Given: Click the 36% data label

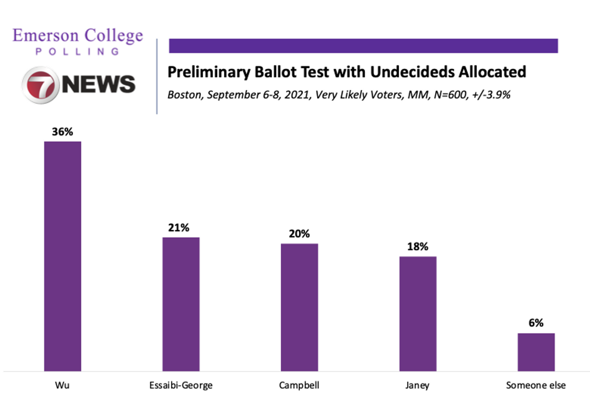Looking at the screenshot, I should 62,132.
